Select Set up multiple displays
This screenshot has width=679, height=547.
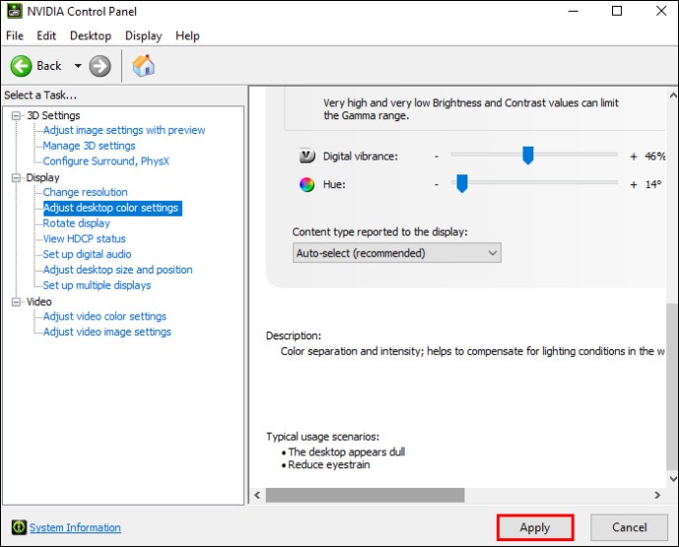click(x=97, y=285)
